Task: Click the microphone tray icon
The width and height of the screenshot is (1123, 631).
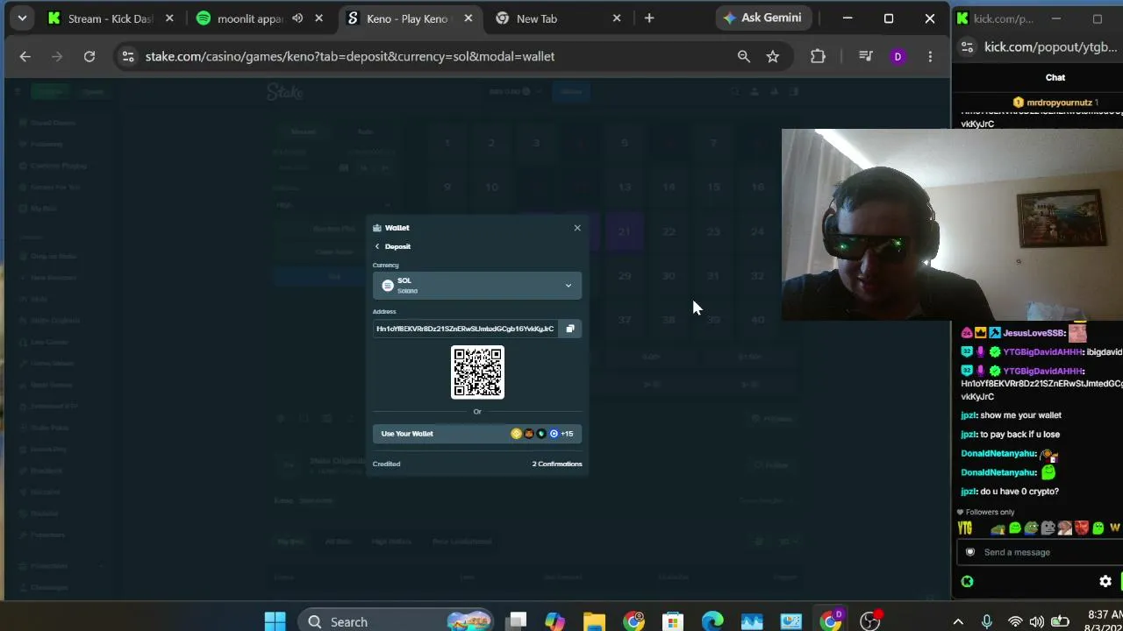Action: pos(987,621)
